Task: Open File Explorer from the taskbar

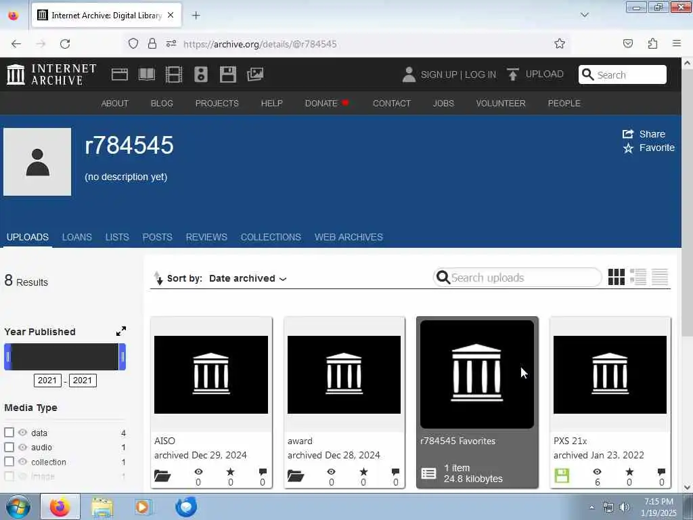Action: pos(102,506)
